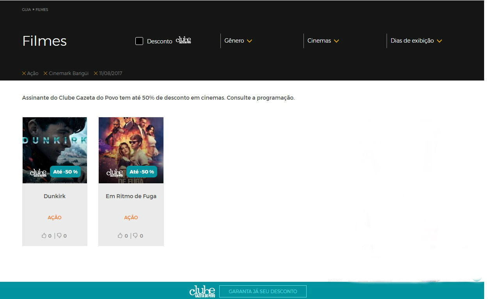
Task: Open the Gênero dropdown
Action: click(x=238, y=41)
